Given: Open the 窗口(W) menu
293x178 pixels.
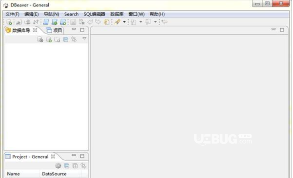Looking at the screenshot, I should tap(137, 14).
